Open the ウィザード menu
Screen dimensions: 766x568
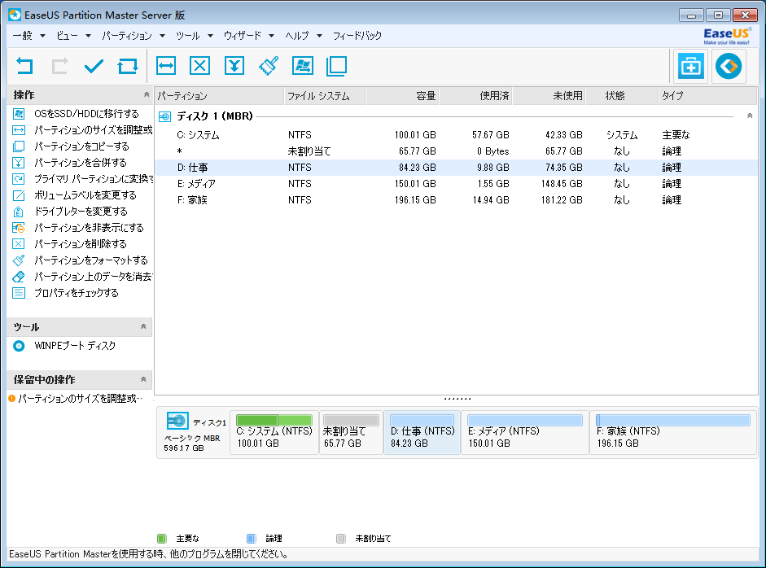[x=243, y=36]
